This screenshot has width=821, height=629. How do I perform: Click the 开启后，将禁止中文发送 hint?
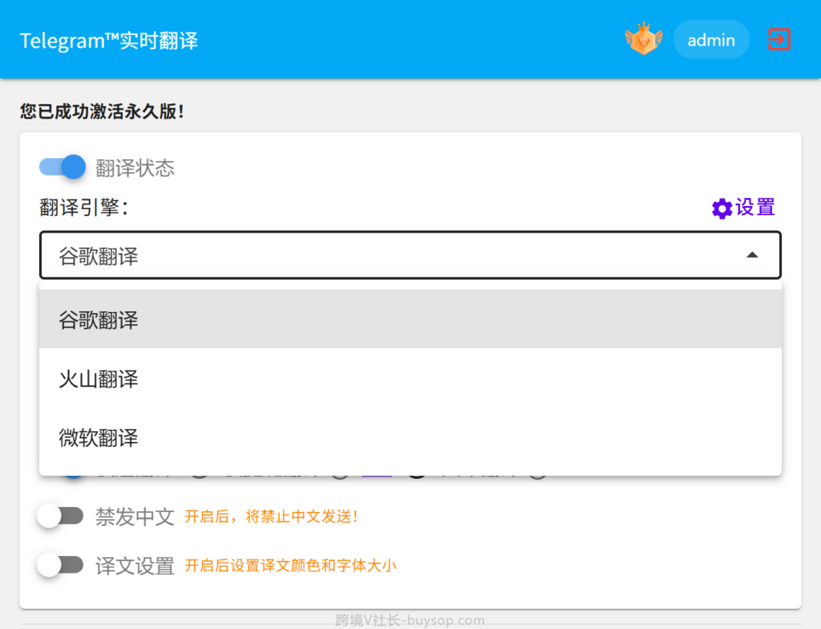271,517
